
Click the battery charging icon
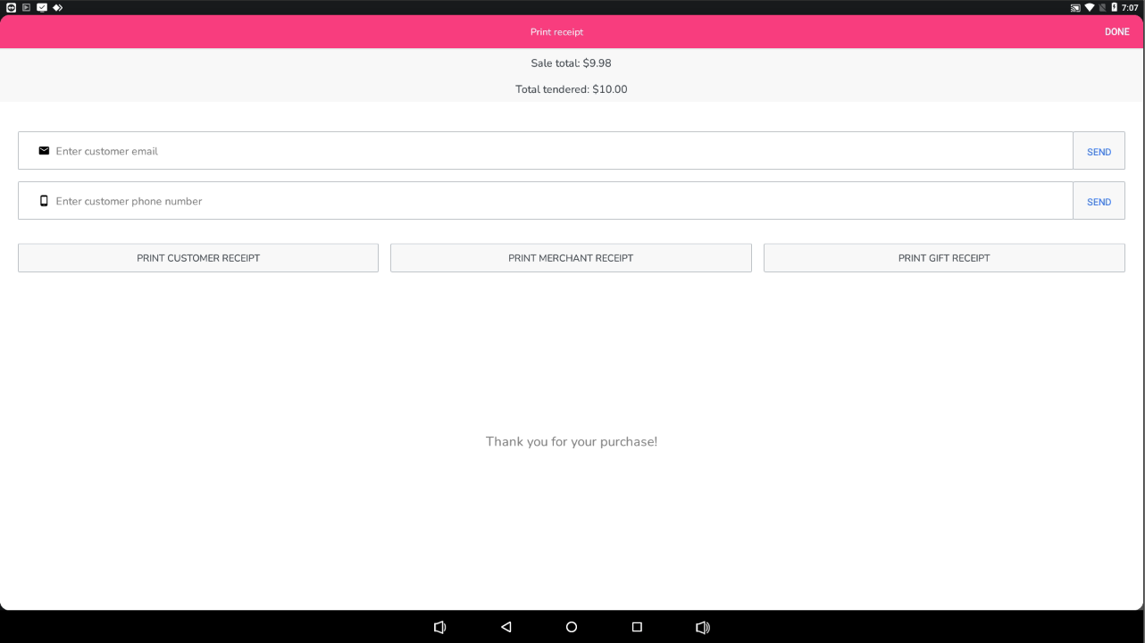point(1115,8)
